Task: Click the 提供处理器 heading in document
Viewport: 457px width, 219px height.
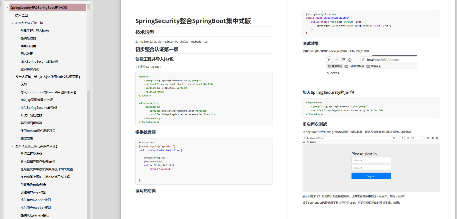Action: [145, 132]
